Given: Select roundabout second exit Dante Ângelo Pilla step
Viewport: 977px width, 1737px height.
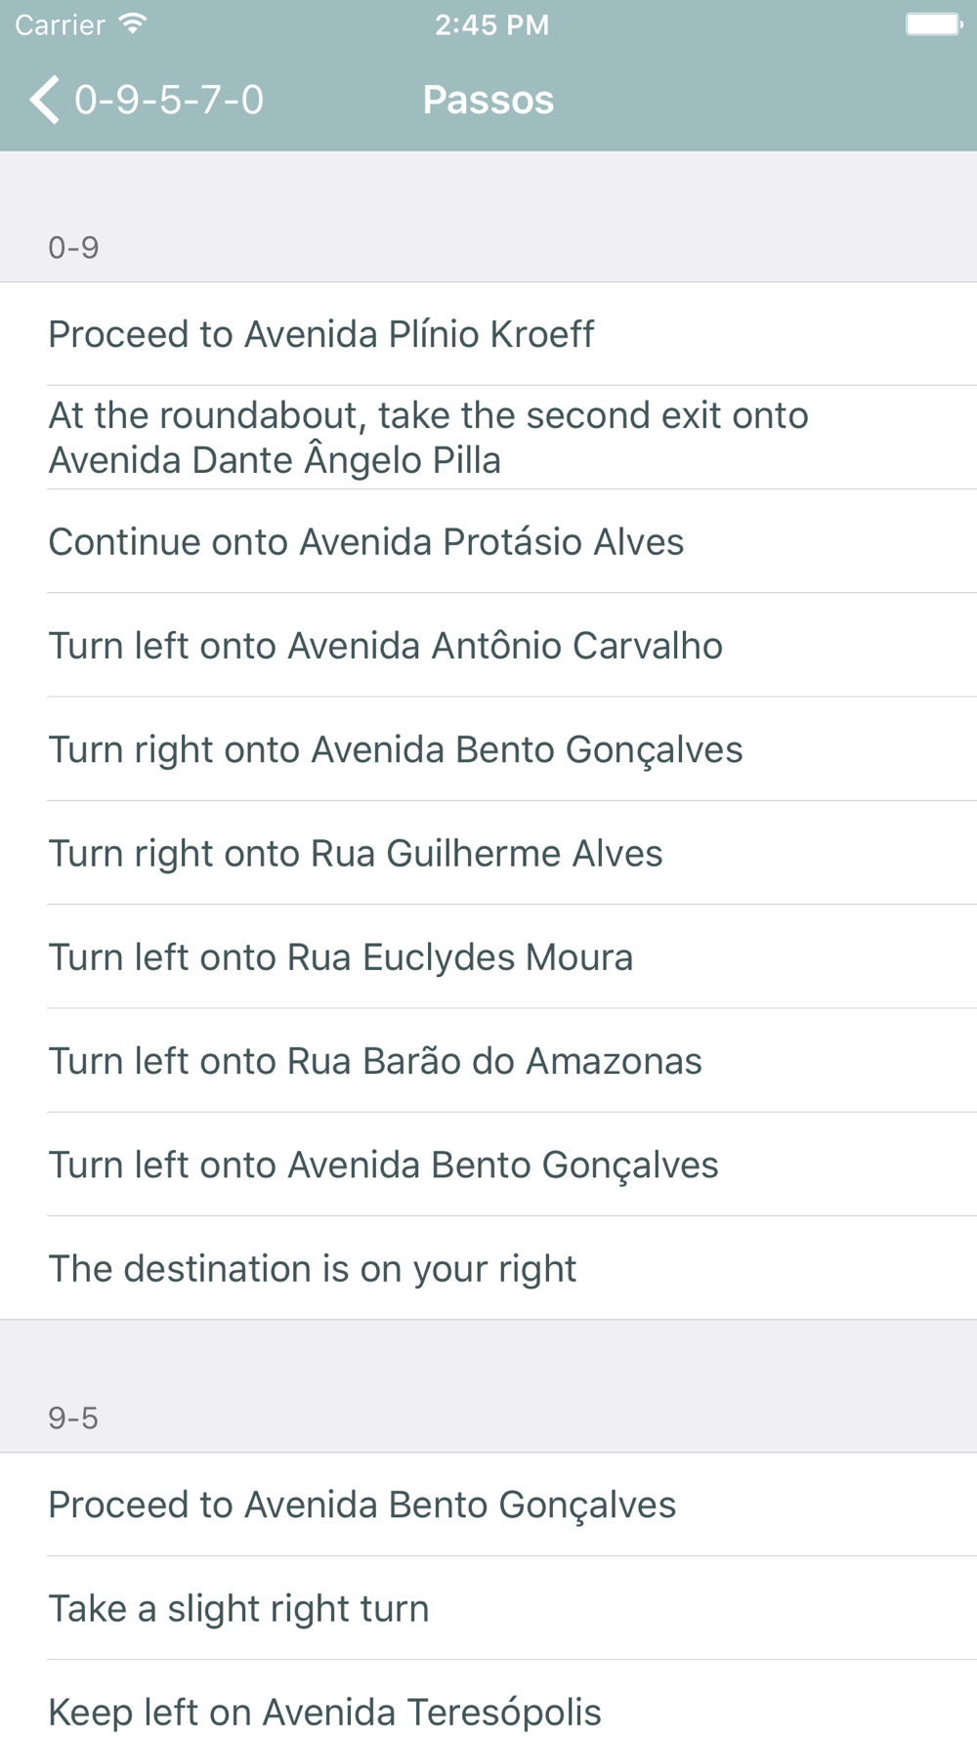Looking at the screenshot, I should pyautogui.click(x=488, y=438).
